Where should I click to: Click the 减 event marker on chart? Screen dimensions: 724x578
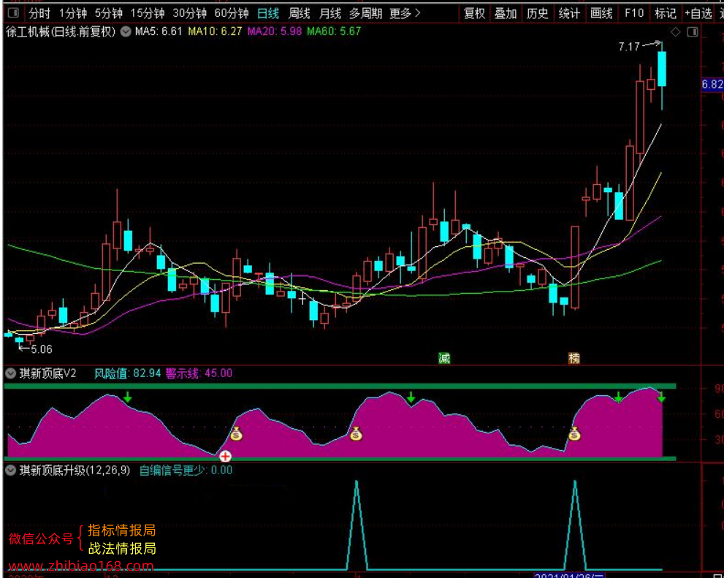point(444,358)
